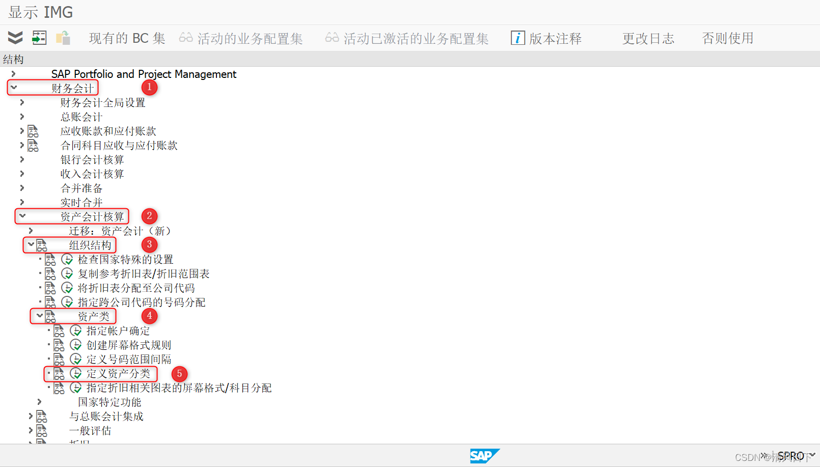Viewport: 820px width, 467px height.
Task: Open documentation icon for 指定帐户确定
Action: (59, 331)
